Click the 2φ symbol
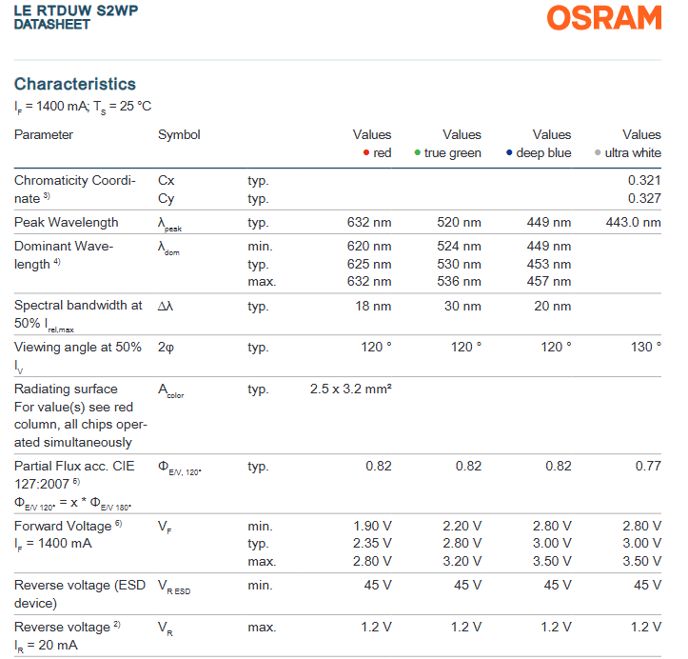The width and height of the screenshot is (688, 659). coord(166,348)
